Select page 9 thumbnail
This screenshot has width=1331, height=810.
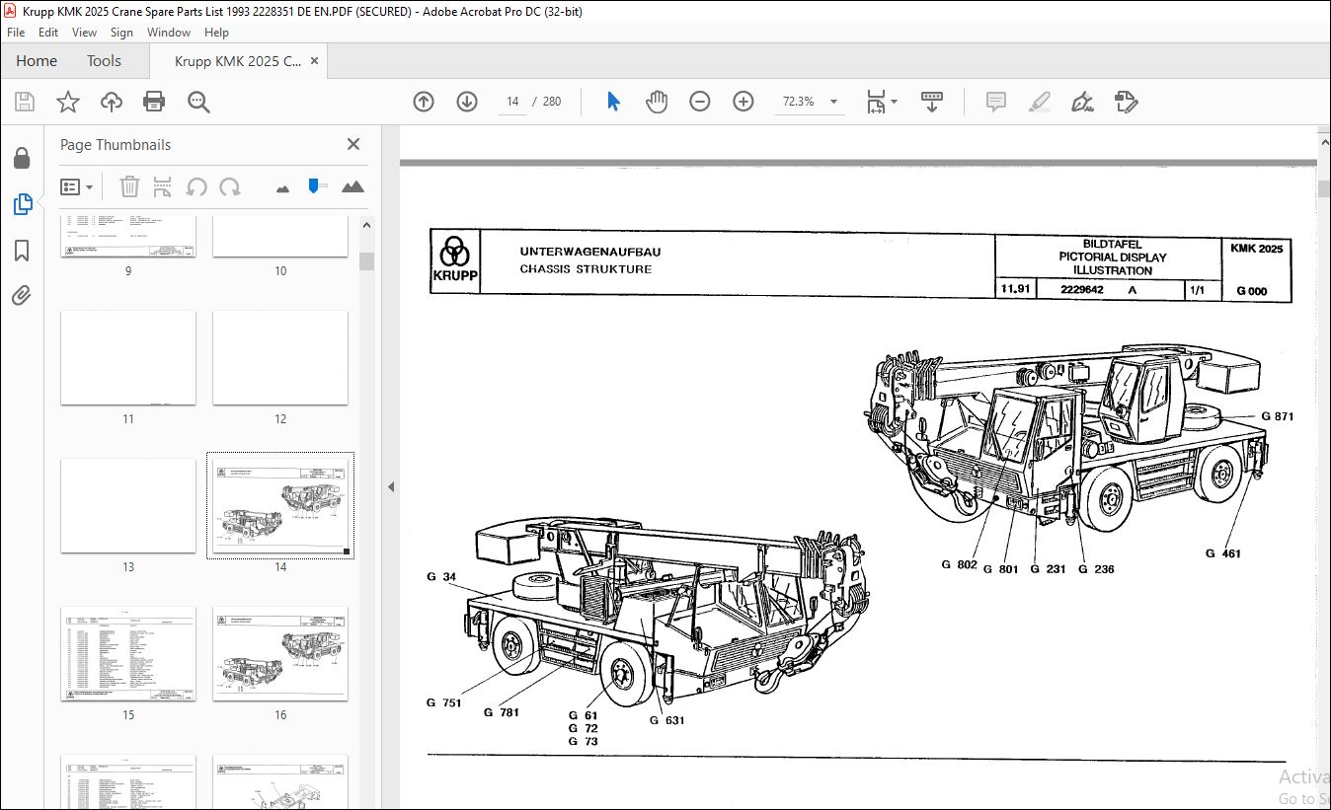128,237
